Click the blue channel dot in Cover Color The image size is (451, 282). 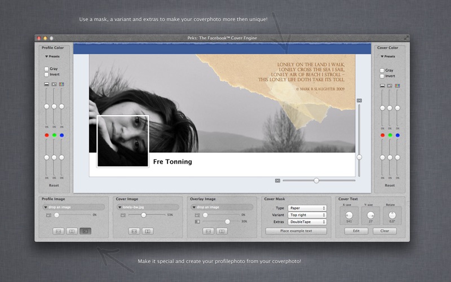click(x=397, y=135)
